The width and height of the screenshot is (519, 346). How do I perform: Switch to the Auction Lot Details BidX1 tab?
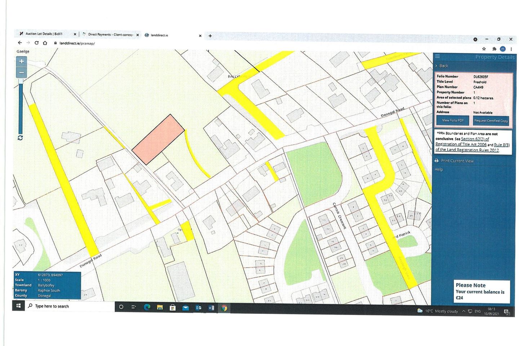click(43, 34)
